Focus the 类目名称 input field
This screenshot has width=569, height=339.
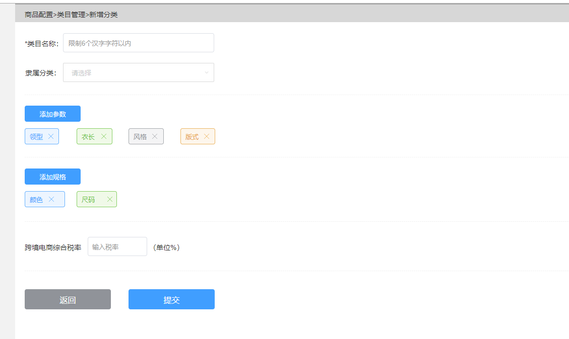139,43
